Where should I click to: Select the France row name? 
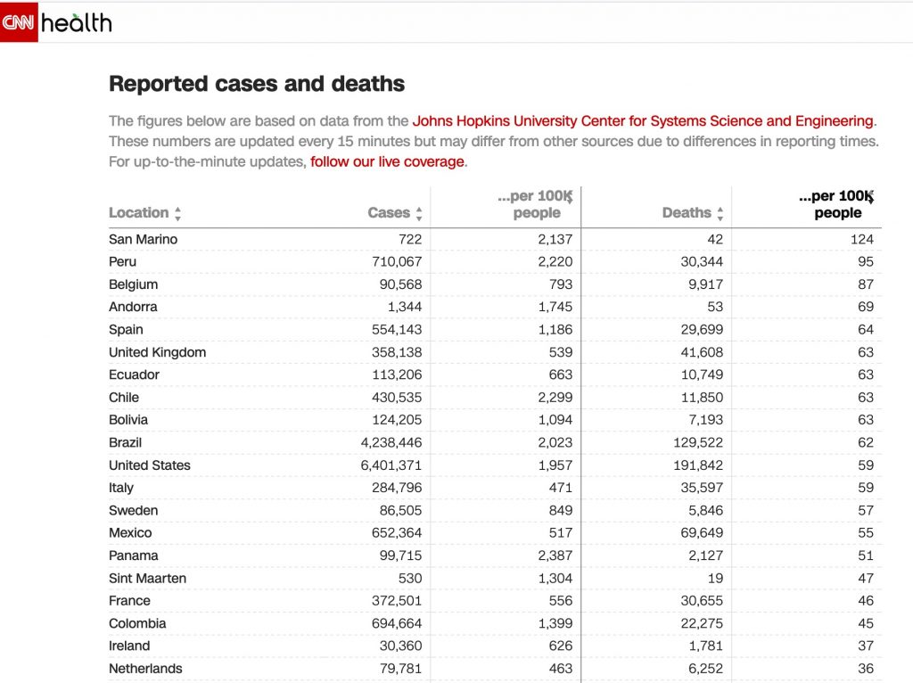point(129,601)
